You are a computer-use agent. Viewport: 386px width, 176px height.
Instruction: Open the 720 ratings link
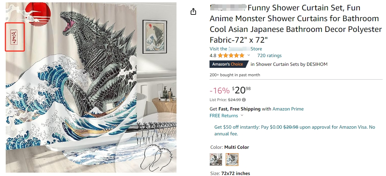click(269, 55)
